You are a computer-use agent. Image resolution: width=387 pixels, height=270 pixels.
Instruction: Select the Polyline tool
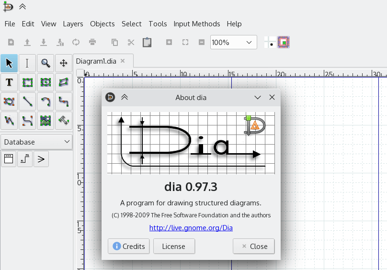click(9, 121)
